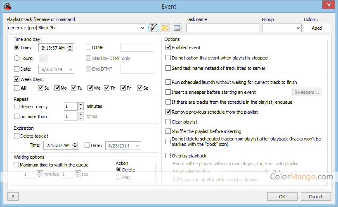338x207 pixels.
Task: Uncheck Remove previous schedule from the playlist
Action: [168, 112]
